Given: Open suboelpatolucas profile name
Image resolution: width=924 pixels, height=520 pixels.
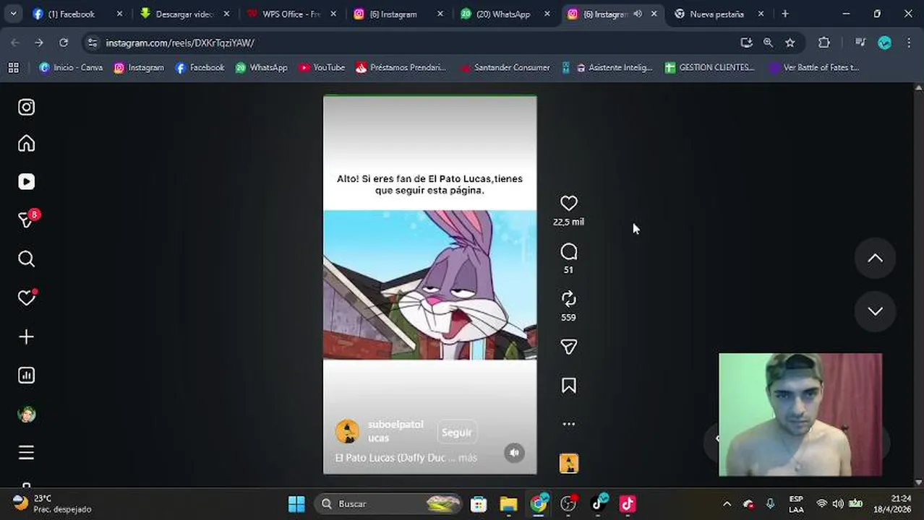Looking at the screenshot, I should pos(395,431).
